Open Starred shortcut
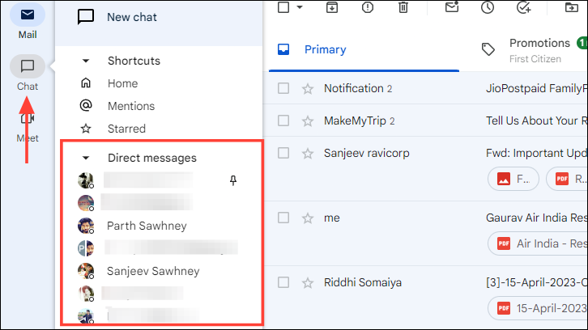The height and width of the screenshot is (330, 588). 126,129
